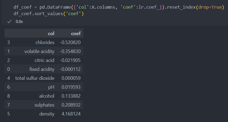Click 'X.columns' in the code
This screenshot has height=122, width=228.
tap(103, 7)
